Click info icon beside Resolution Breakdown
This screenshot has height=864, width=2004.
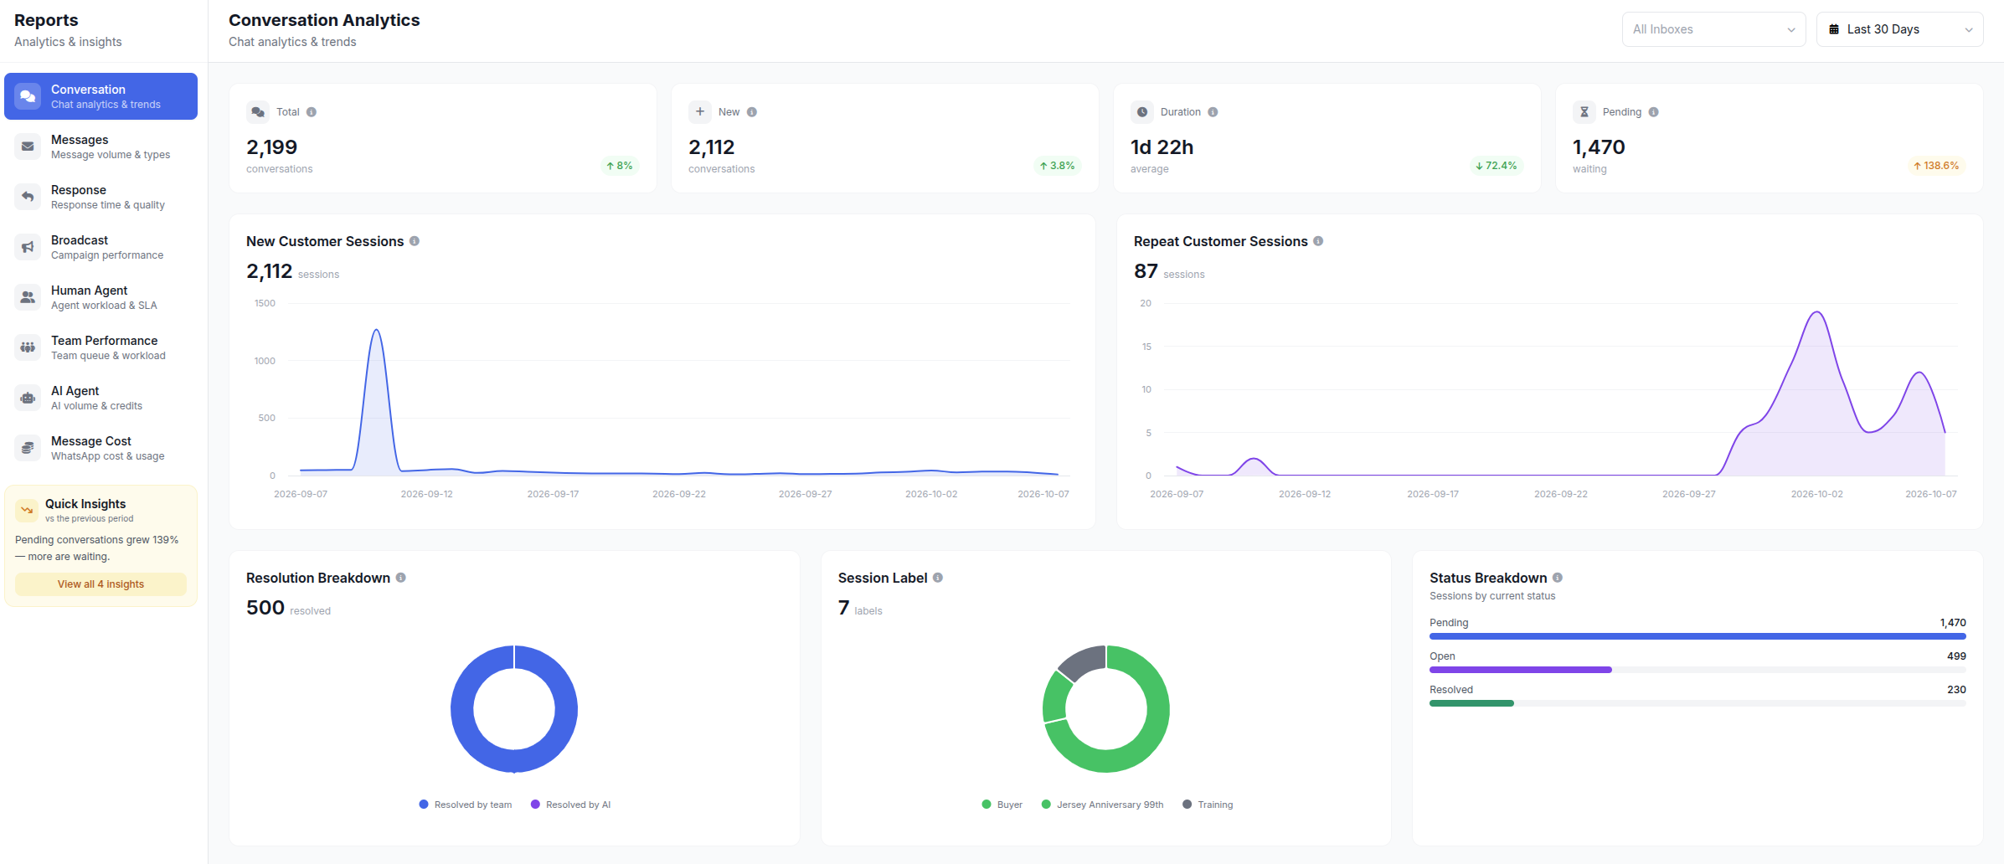click(x=401, y=578)
